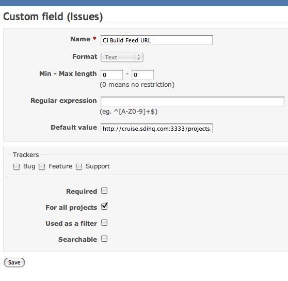Toggle the Used as a filter checkbox

click(x=104, y=223)
